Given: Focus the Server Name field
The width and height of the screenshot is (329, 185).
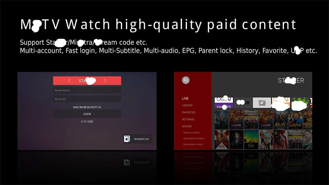Looking at the screenshot, I should [x=87, y=91].
